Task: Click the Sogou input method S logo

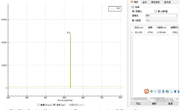Action: click(x=146, y=91)
